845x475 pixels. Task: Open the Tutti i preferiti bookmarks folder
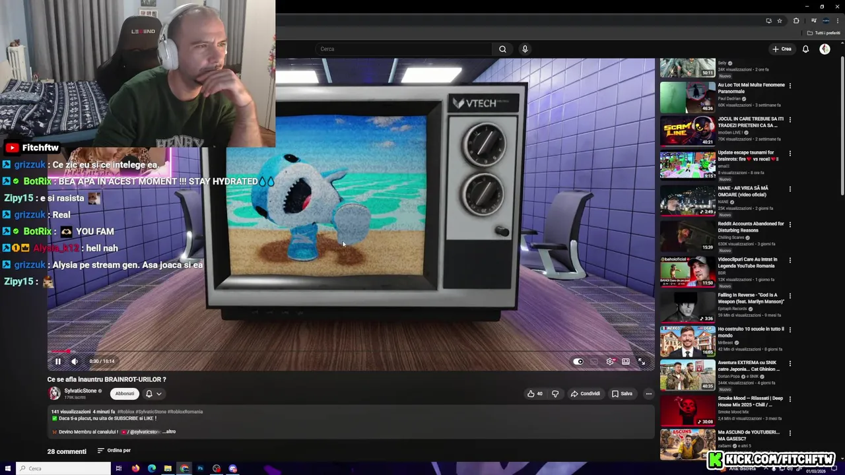825,33
